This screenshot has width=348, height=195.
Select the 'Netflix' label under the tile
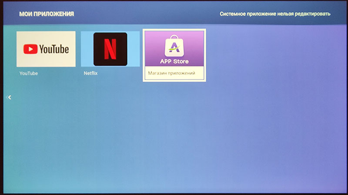90,73
